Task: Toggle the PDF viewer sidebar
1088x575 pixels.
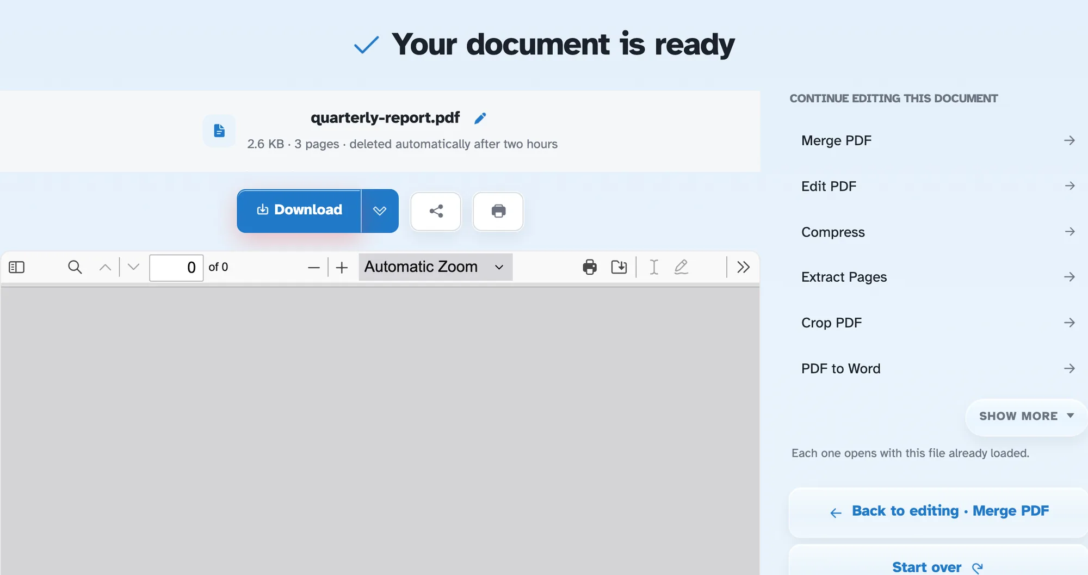Action: pyautogui.click(x=17, y=267)
